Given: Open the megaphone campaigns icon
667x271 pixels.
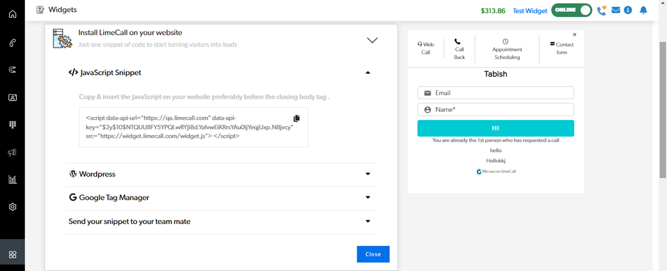Looking at the screenshot, I should (x=12, y=152).
